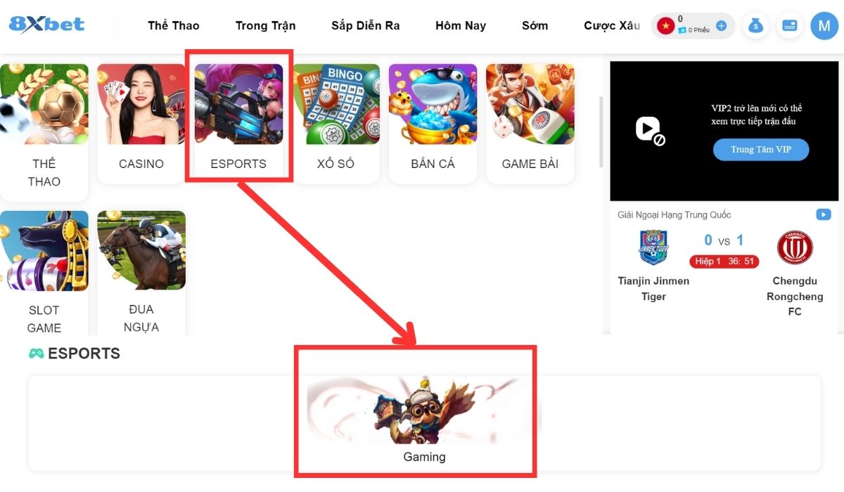Open the BẮN CÁ shark game tile
Image resolution: width=844 pixels, height=492 pixels.
pos(433,123)
